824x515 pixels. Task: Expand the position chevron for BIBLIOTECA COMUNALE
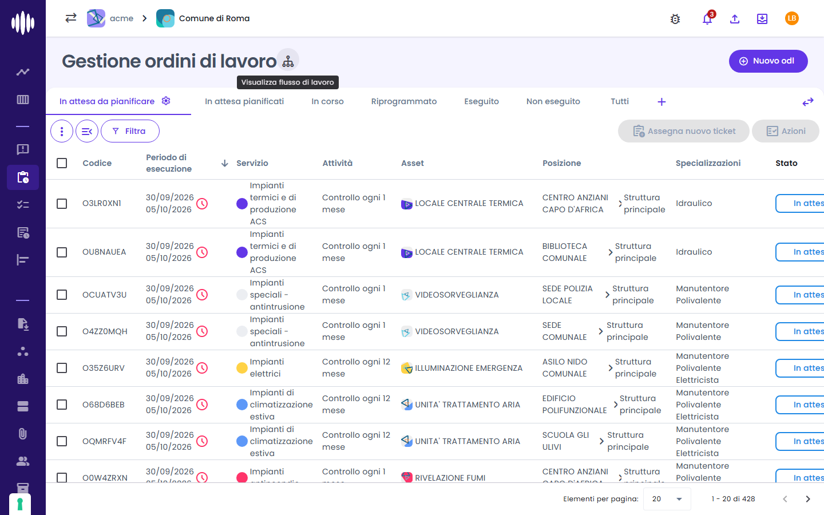click(611, 252)
